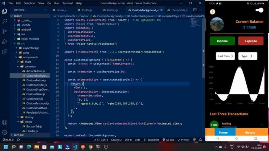Click the Prettier status bar item
The width and height of the screenshot is (269, 151).
click(x=183, y=140)
